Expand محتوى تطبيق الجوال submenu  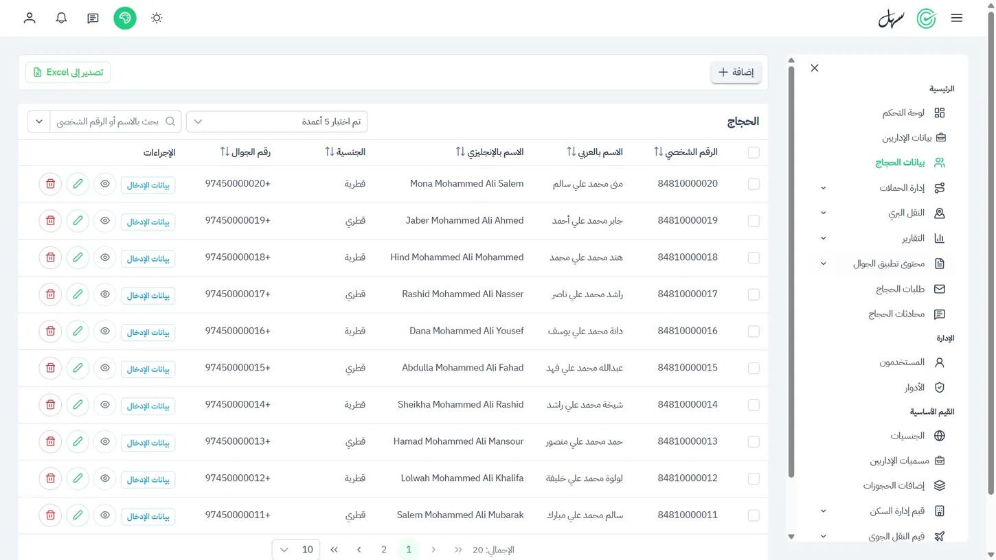(x=823, y=264)
